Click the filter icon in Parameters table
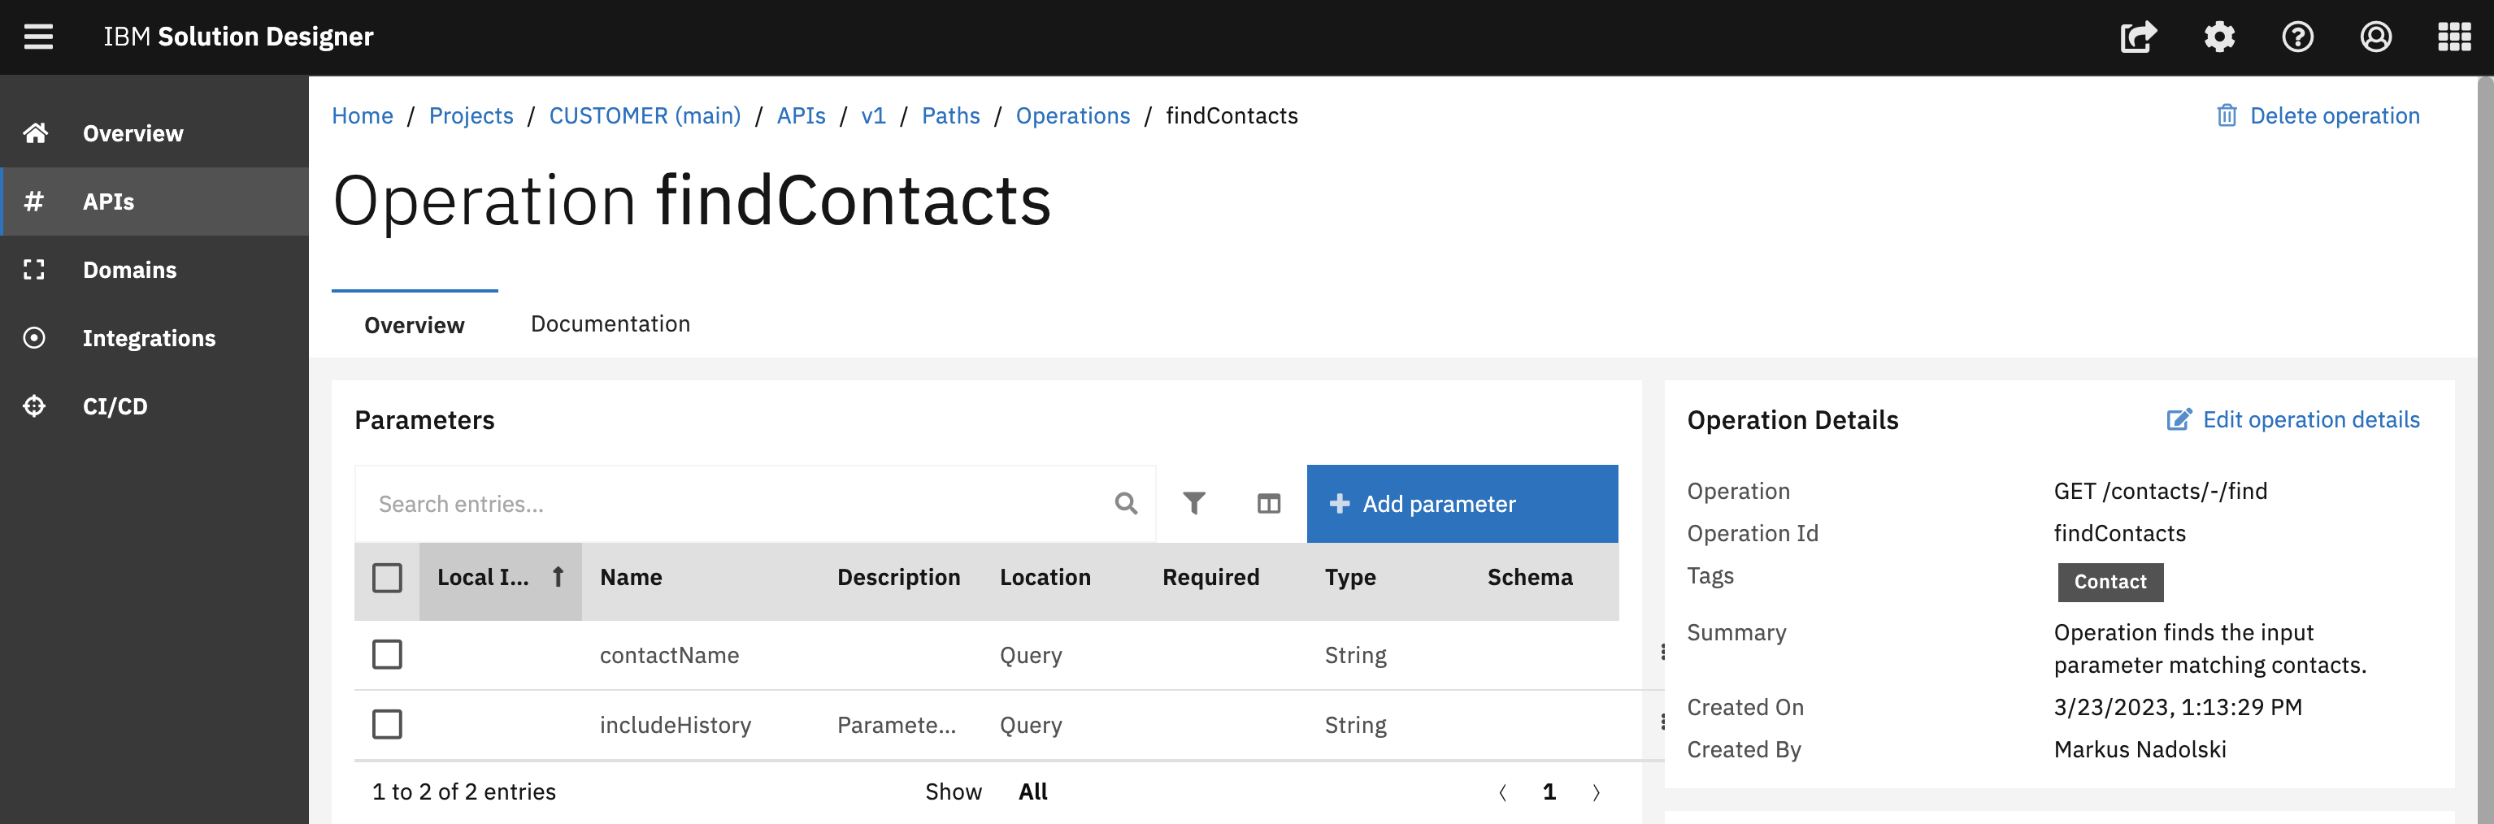 [x=1193, y=504]
